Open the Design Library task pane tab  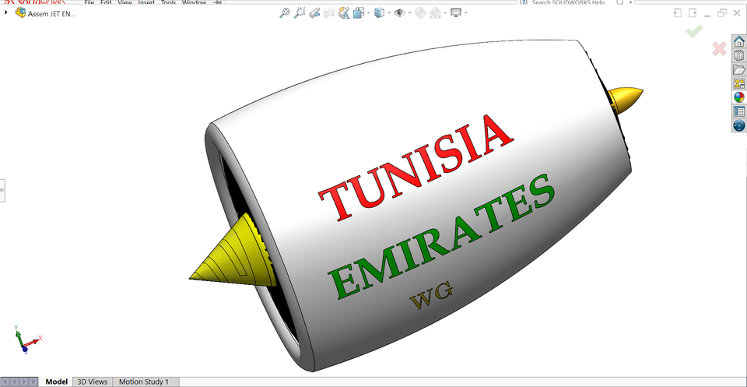pos(739,55)
